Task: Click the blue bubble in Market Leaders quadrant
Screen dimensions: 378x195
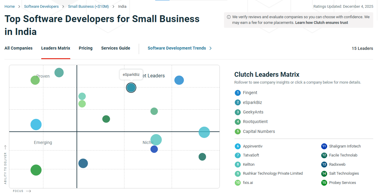Action: tap(179, 80)
